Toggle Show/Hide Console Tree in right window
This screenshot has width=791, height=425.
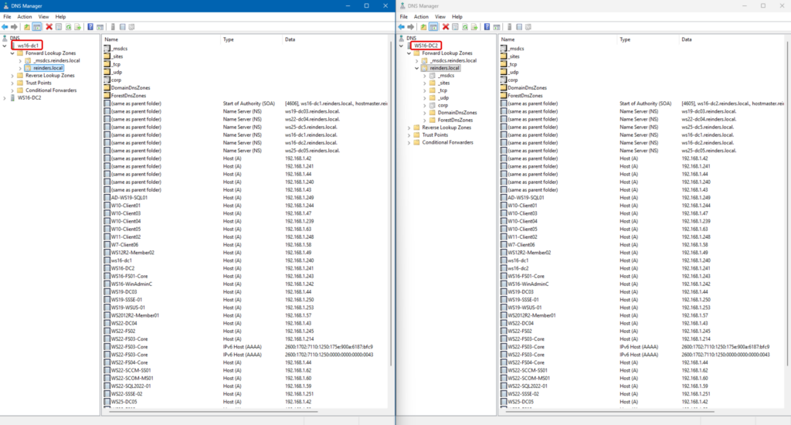[x=433, y=27]
